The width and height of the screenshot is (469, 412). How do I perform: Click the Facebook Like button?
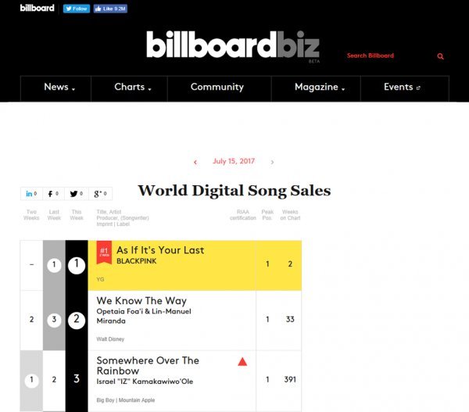109,9
